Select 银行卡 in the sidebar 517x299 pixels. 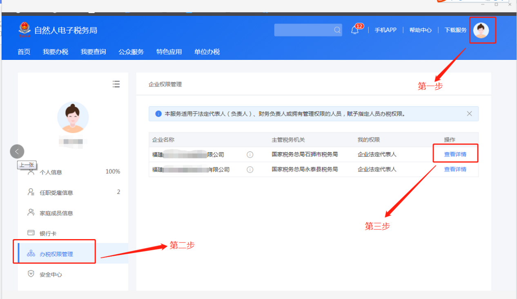[48, 233]
